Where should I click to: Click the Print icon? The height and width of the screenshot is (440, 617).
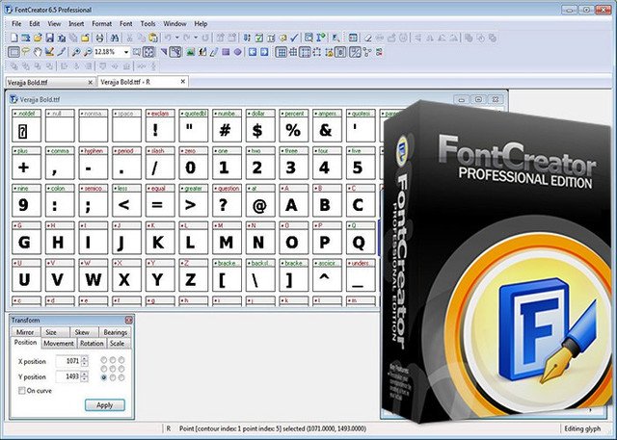[99, 38]
